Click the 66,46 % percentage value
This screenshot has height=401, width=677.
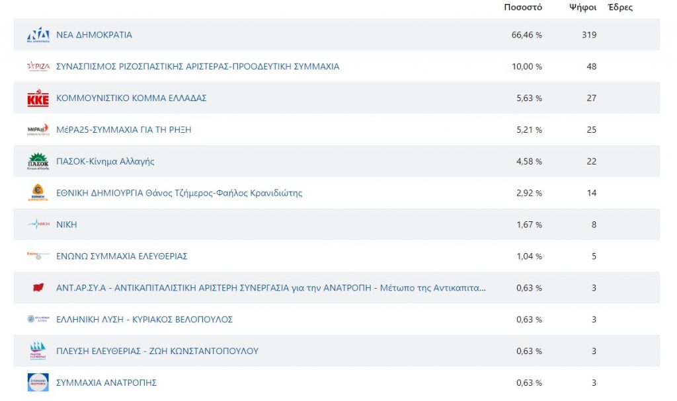coord(527,35)
